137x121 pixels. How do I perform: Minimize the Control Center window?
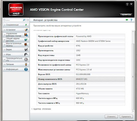coord(127,5)
